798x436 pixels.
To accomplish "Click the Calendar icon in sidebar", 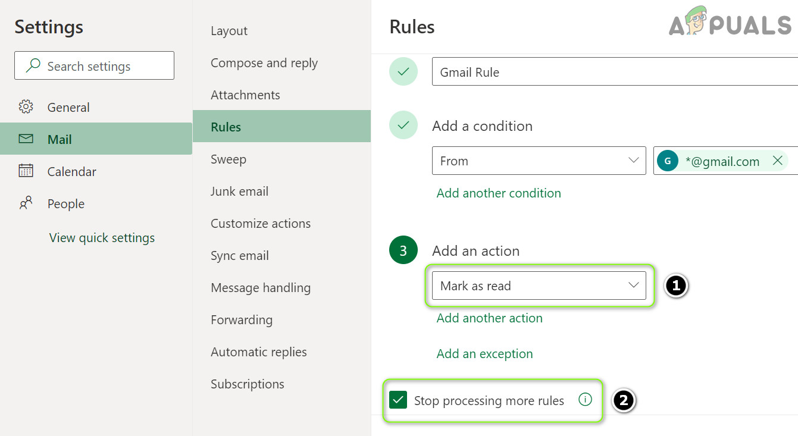I will coord(26,171).
